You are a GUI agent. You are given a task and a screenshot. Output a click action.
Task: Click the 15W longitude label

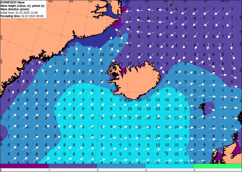[147, 1]
